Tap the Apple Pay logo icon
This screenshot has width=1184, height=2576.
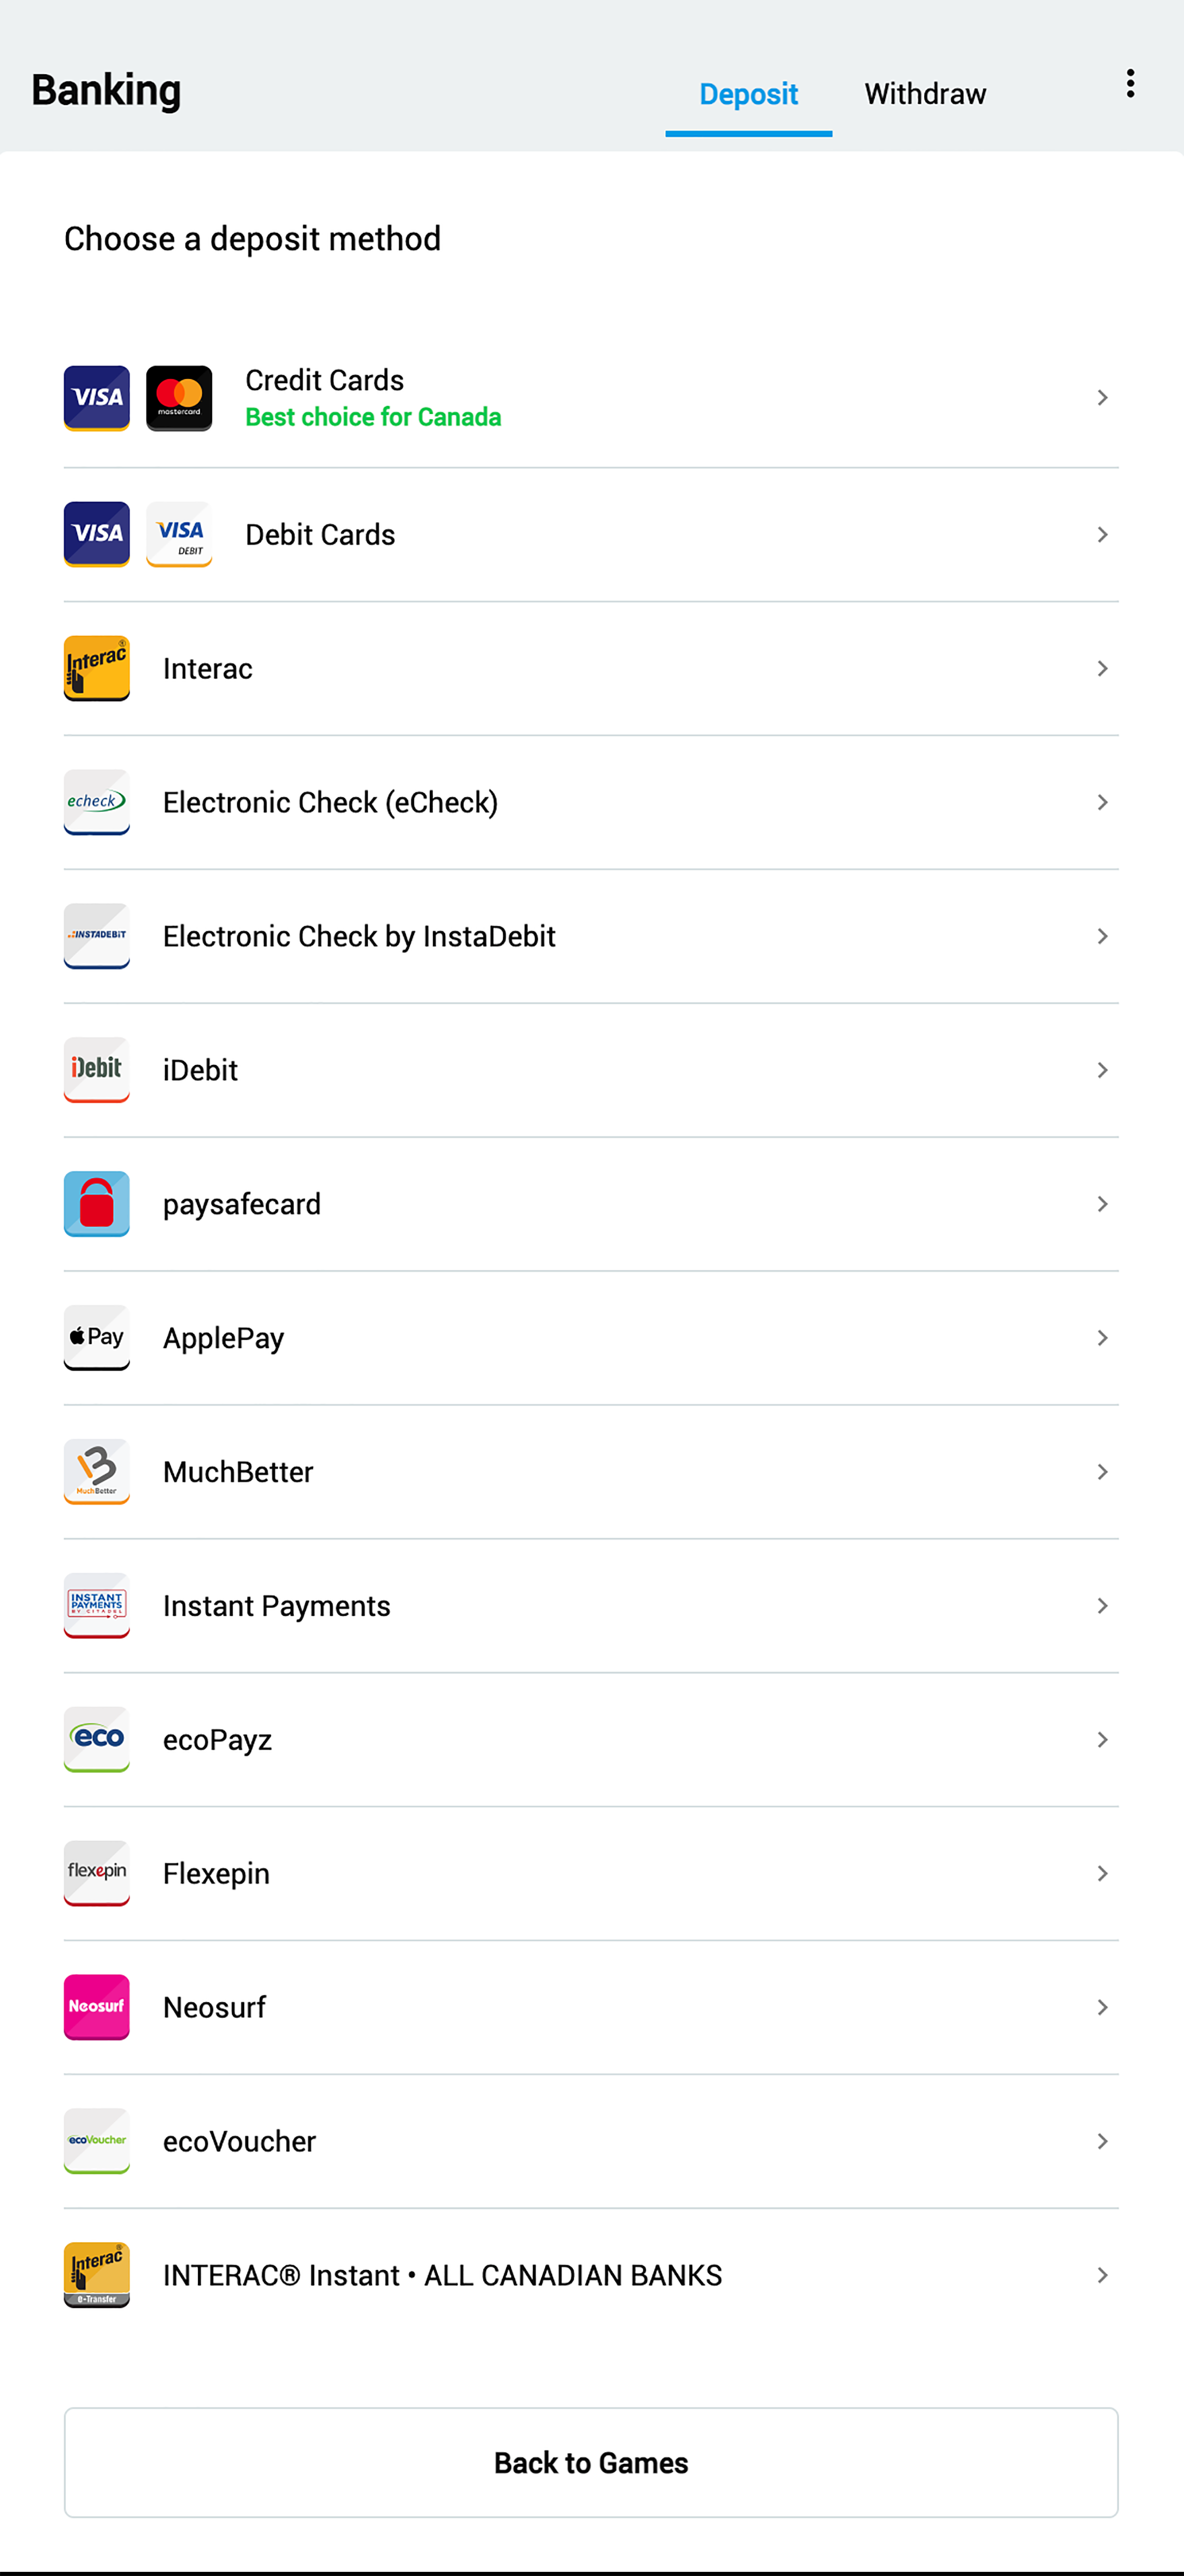(x=97, y=1337)
